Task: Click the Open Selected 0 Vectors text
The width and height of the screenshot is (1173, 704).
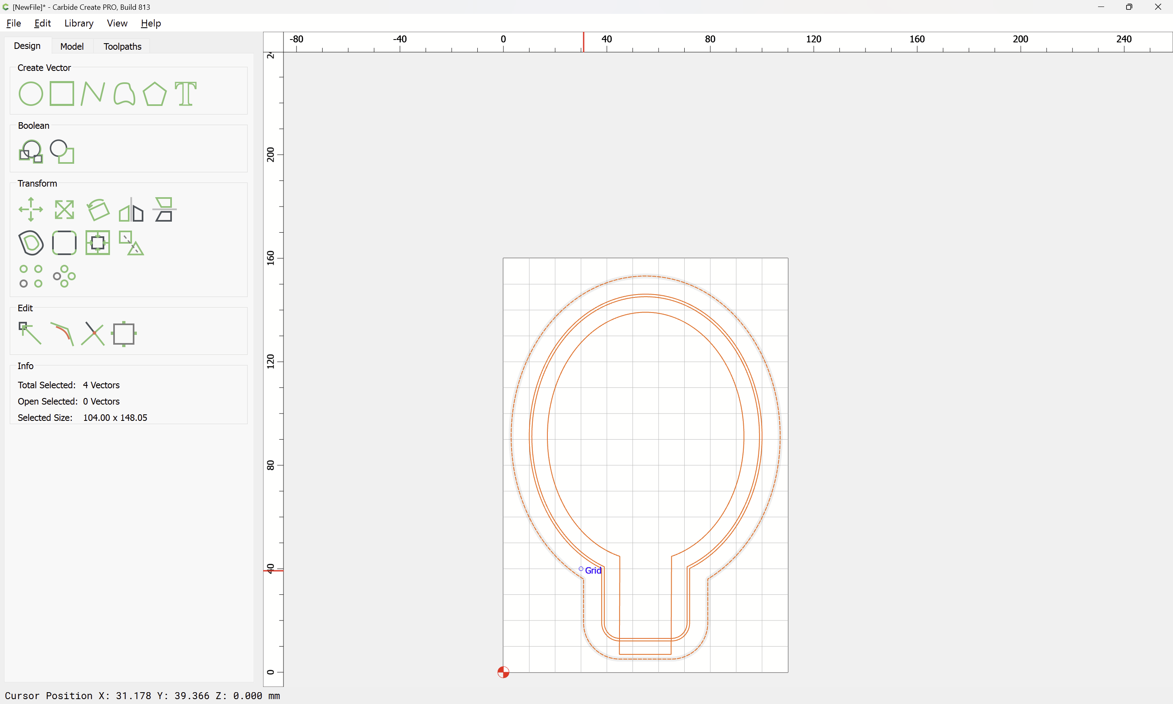Action: 69,401
